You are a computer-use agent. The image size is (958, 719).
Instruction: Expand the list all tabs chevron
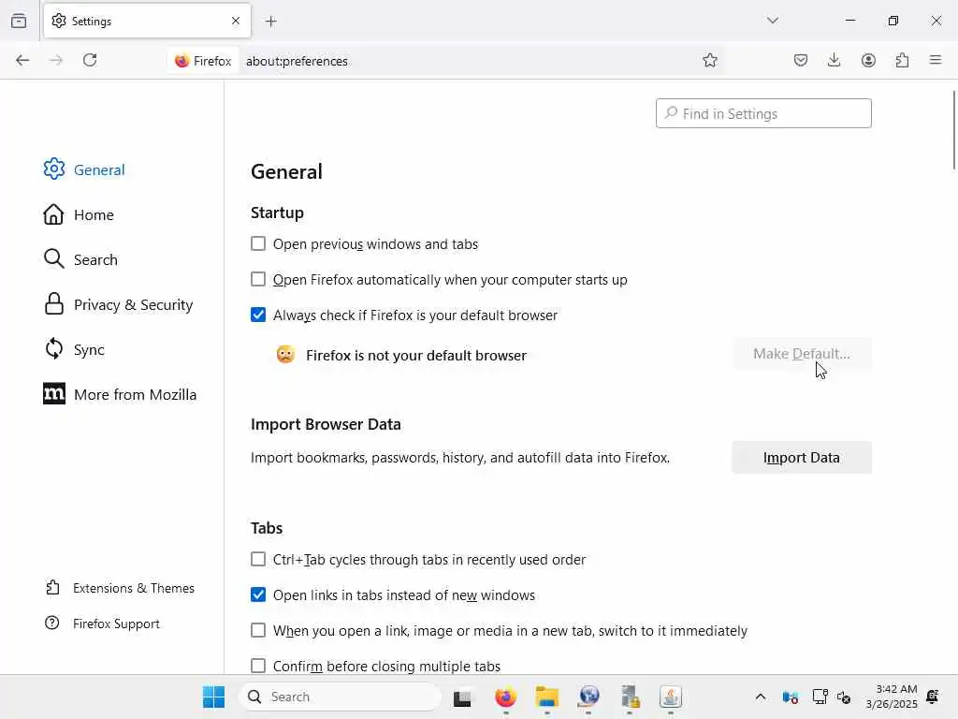click(773, 21)
